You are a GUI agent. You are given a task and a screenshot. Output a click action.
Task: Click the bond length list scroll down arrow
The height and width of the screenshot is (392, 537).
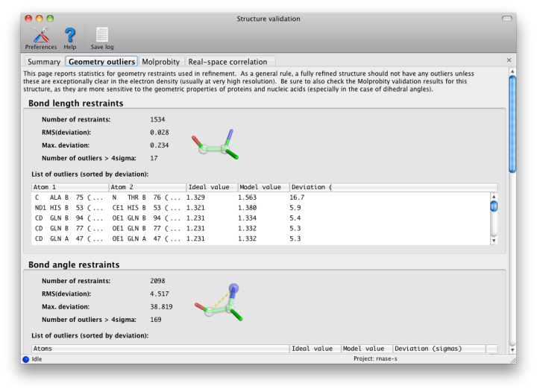494,240
